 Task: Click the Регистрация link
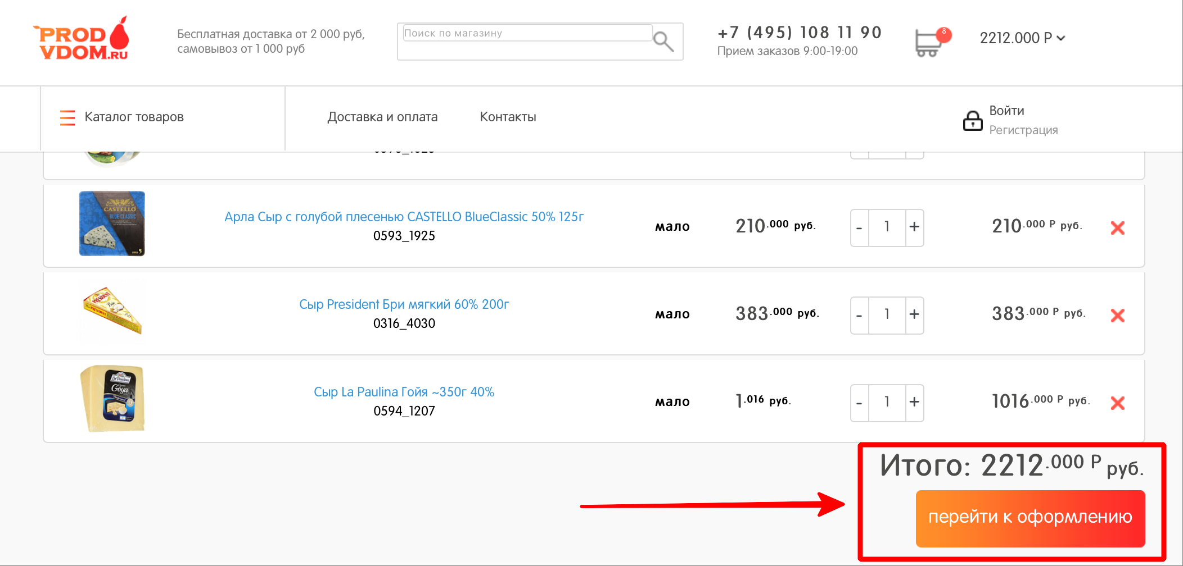1023,130
